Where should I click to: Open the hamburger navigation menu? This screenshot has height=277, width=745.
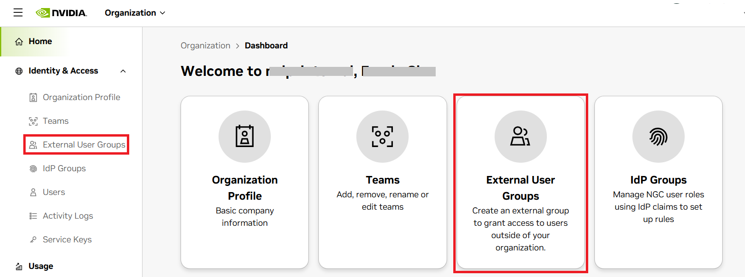click(x=18, y=13)
